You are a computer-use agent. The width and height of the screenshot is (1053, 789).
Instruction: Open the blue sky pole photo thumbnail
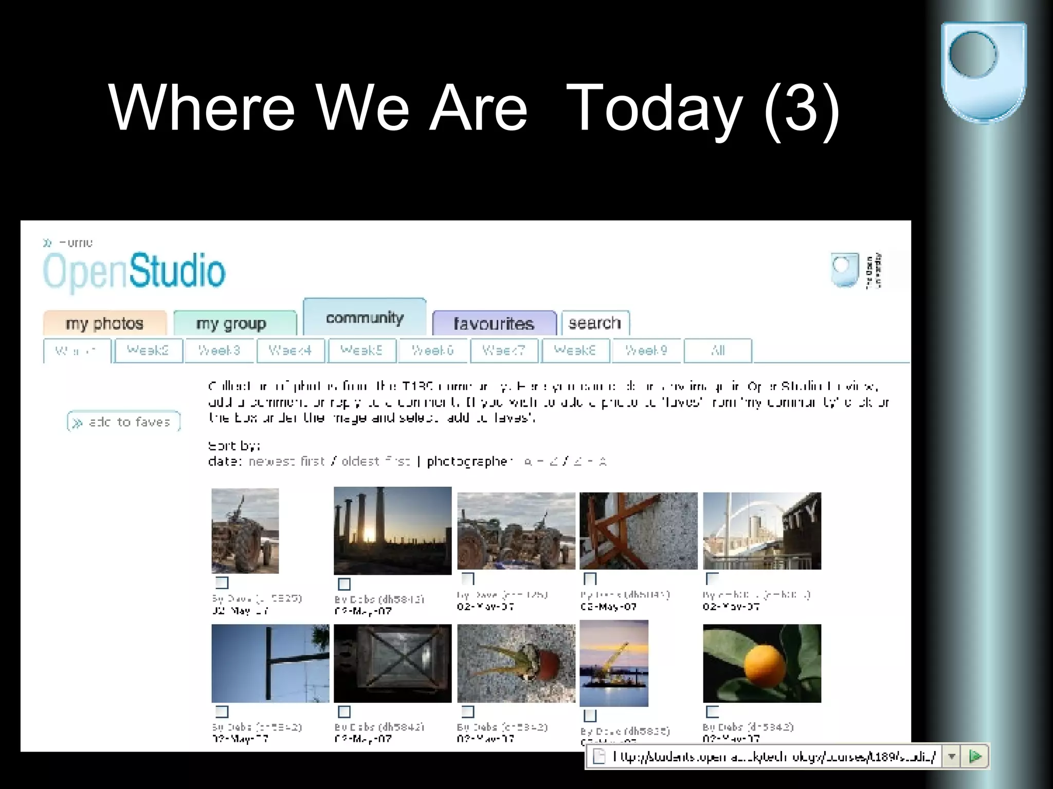[x=270, y=663]
